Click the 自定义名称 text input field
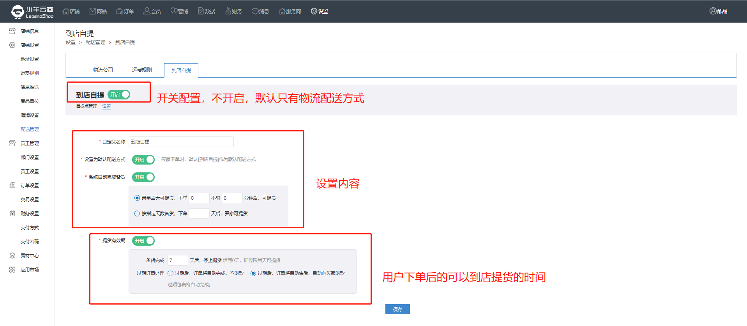 click(181, 142)
